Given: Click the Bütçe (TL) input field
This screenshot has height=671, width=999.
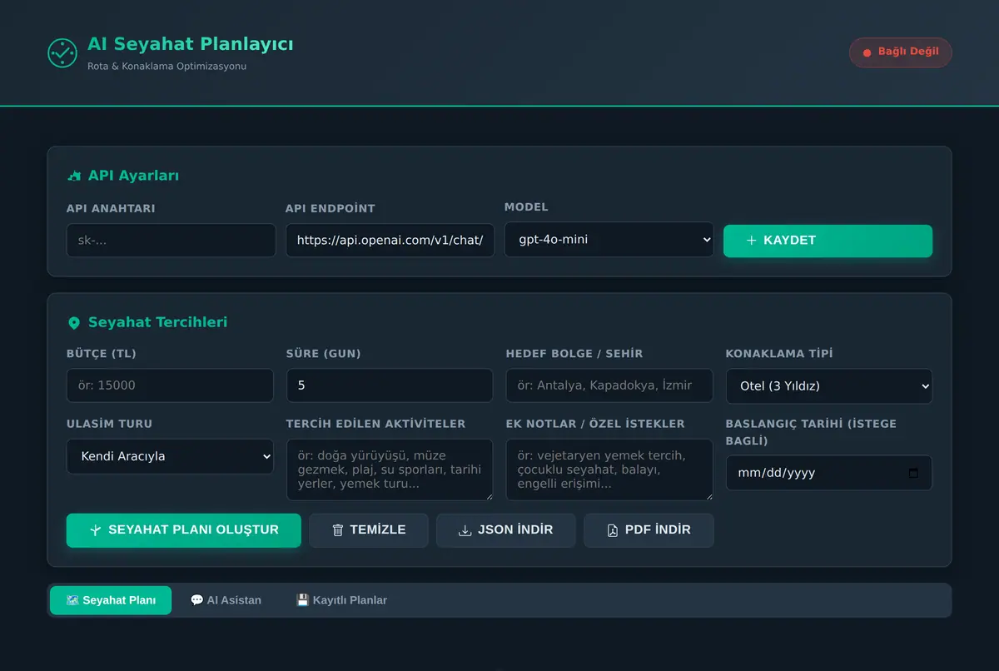Looking at the screenshot, I should click(x=170, y=385).
